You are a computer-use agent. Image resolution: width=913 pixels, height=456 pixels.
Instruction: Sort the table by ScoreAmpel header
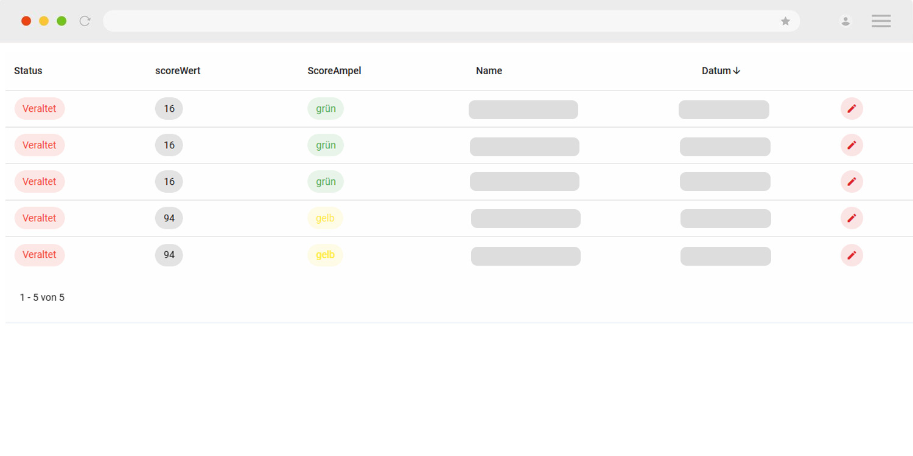coord(334,71)
